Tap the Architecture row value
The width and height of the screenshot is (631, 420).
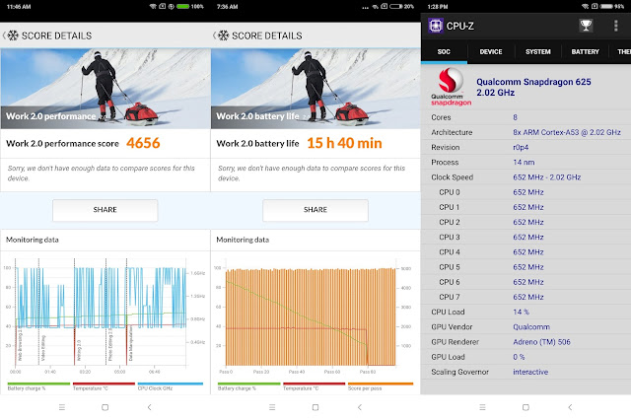coord(567,132)
